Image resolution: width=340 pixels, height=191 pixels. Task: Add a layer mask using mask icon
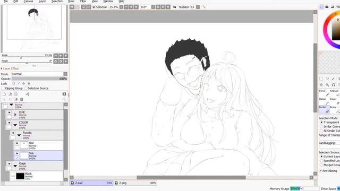click(64, 94)
